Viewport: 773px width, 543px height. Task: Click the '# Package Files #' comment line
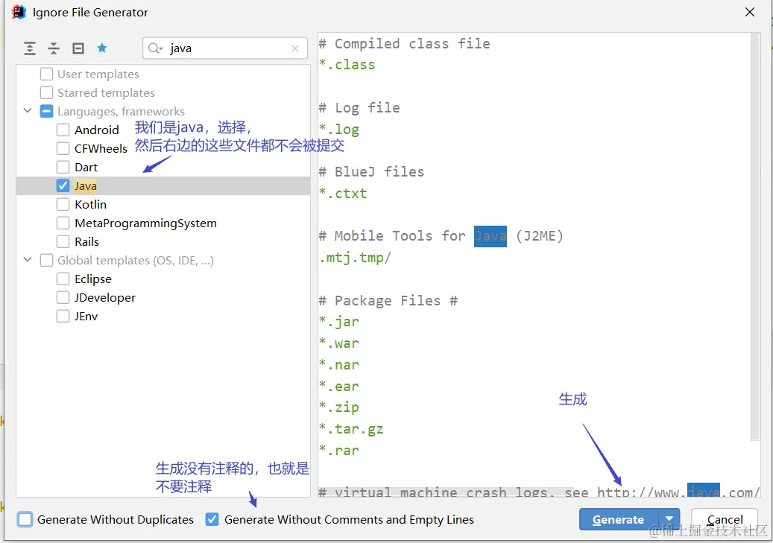[x=388, y=301]
